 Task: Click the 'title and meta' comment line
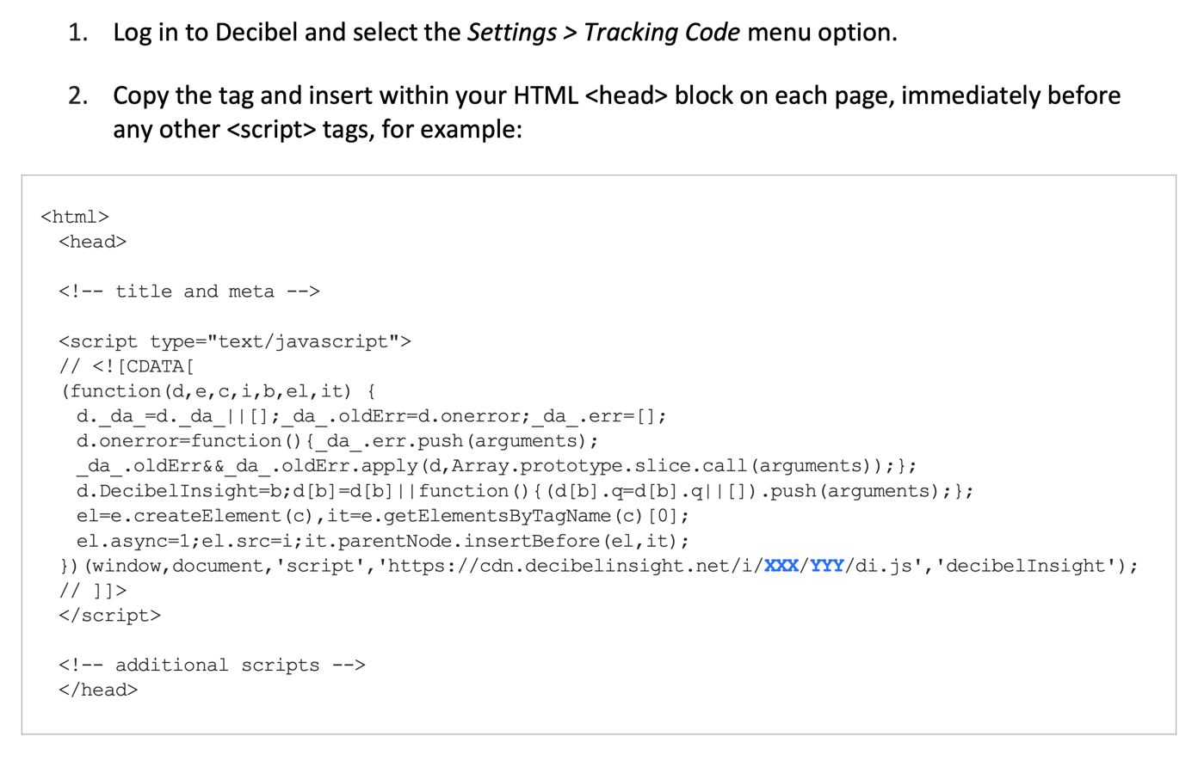[x=189, y=292]
